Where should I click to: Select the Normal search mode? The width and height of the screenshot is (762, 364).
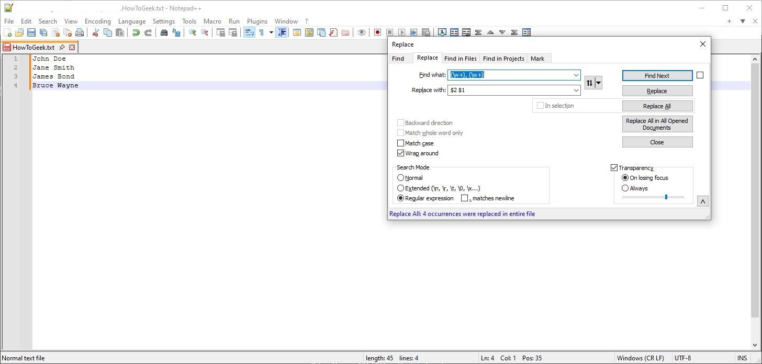point(401,178)
